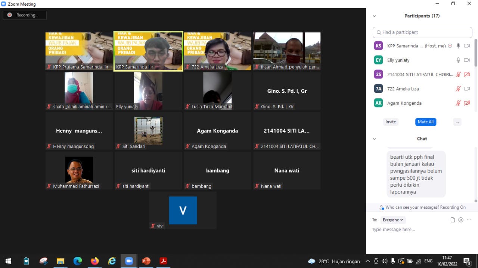The image size is (478, 268).
Task: Collapse the Chat panel chevron
Action: click(x=374, y=139)
